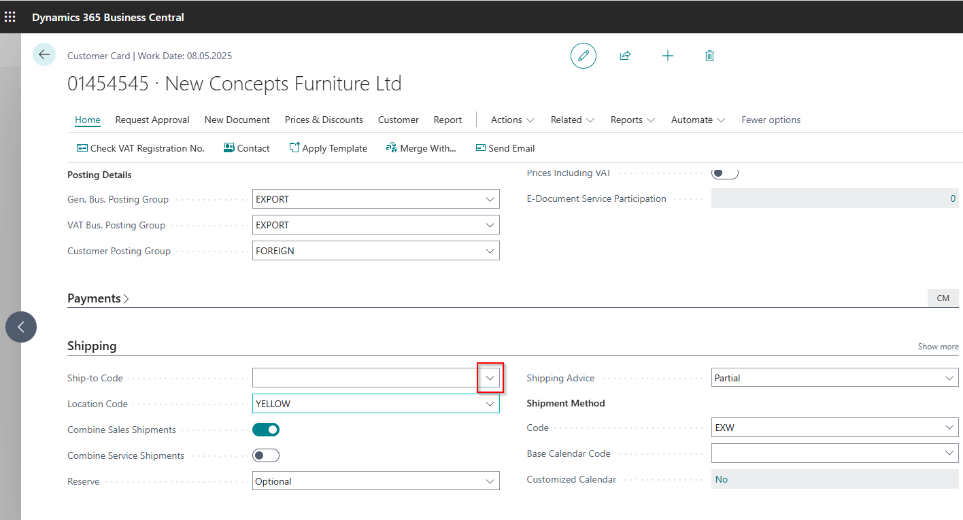Open Request Approval menu
This screenshot has width=963, height=520.
(152, 120)
